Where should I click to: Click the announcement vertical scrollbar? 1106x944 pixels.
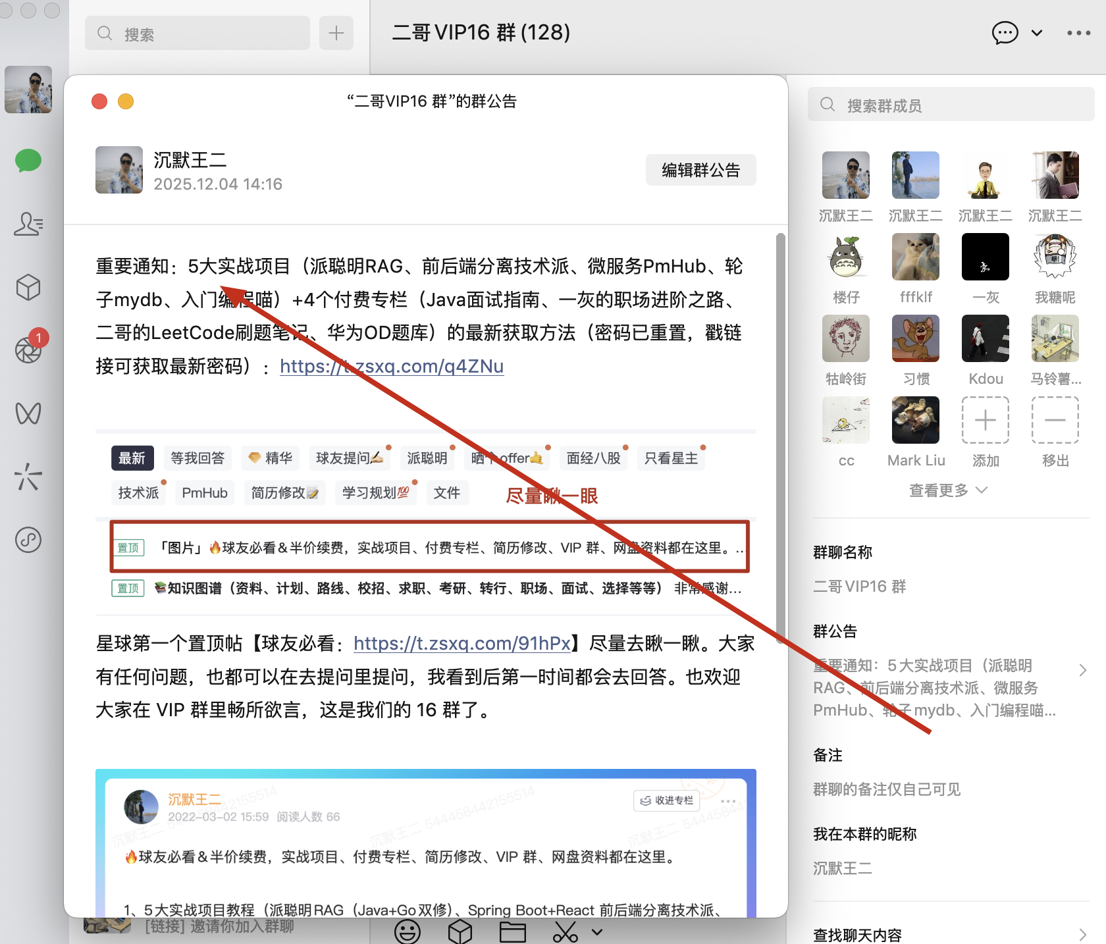pyautogui.click(x=780, y=434)
